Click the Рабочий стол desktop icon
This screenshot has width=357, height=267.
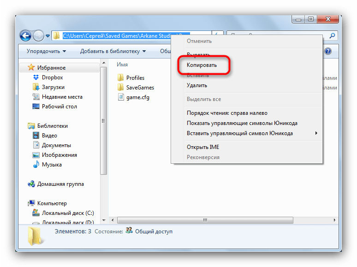[36, 107]
